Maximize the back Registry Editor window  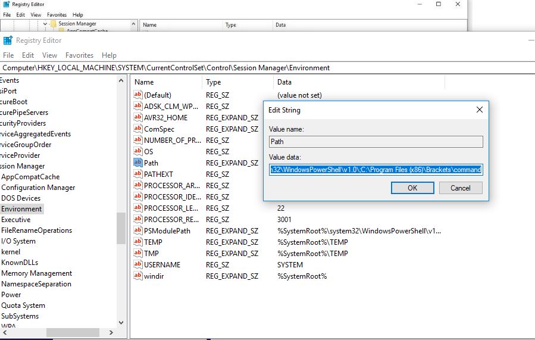pos(439,4)
